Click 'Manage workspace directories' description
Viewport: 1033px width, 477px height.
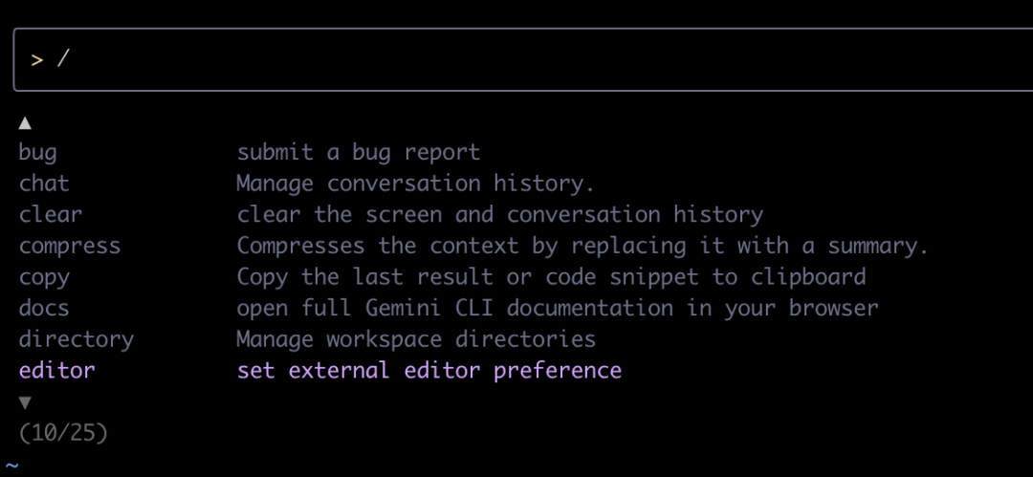pos(416,339)
